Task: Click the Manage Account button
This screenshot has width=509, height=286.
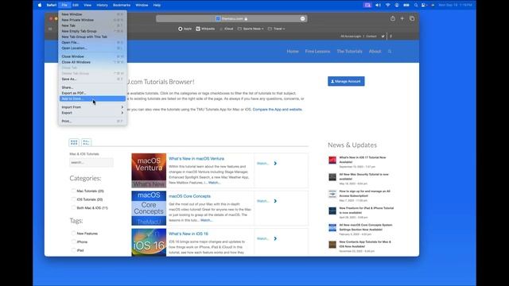Action: click(x=346, y=81)
